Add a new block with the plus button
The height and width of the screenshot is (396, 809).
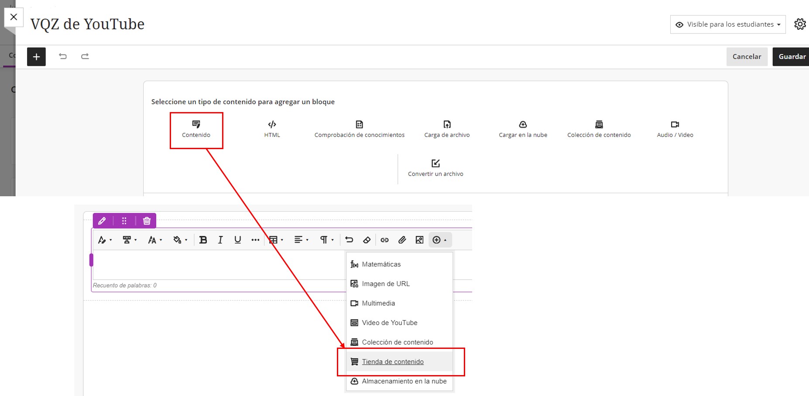[36, 57]
